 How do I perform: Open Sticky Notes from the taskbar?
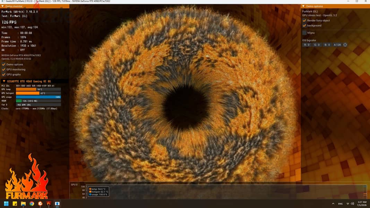pos(15,203)
